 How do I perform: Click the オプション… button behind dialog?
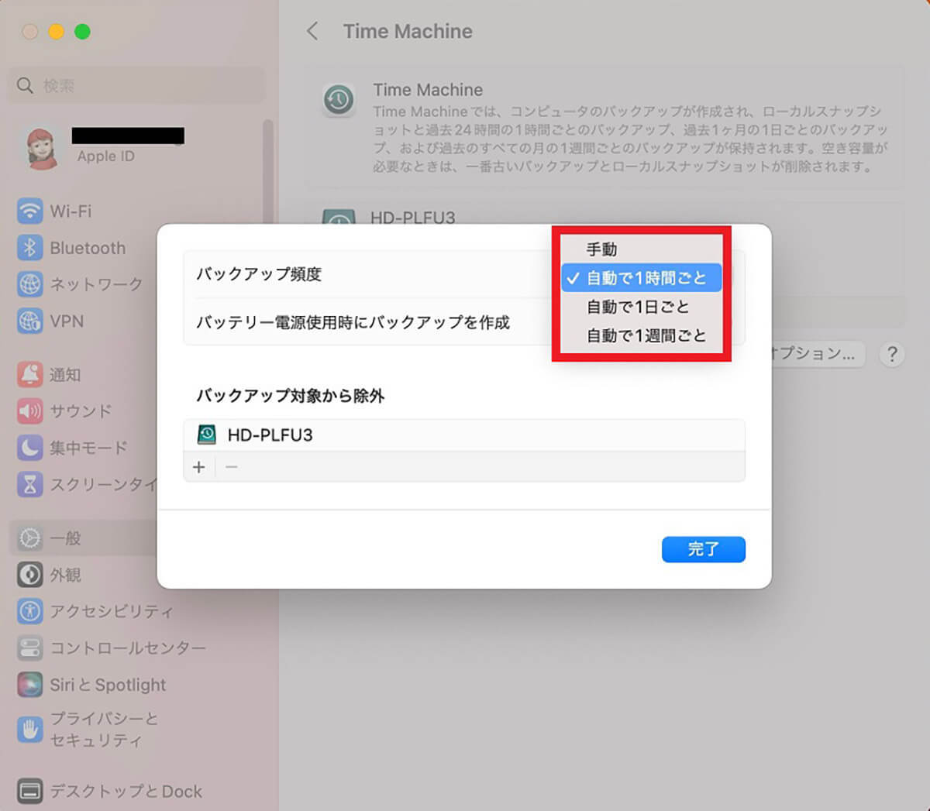(817, 354)
